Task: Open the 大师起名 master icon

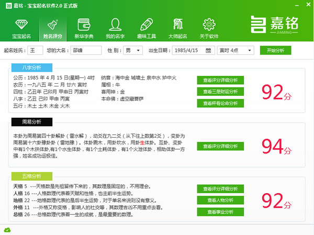Action: click(x=178, y=25)
